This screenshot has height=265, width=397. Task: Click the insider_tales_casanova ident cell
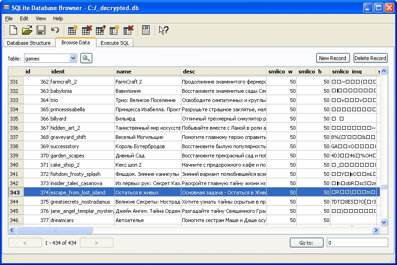[x=82, y=183]
